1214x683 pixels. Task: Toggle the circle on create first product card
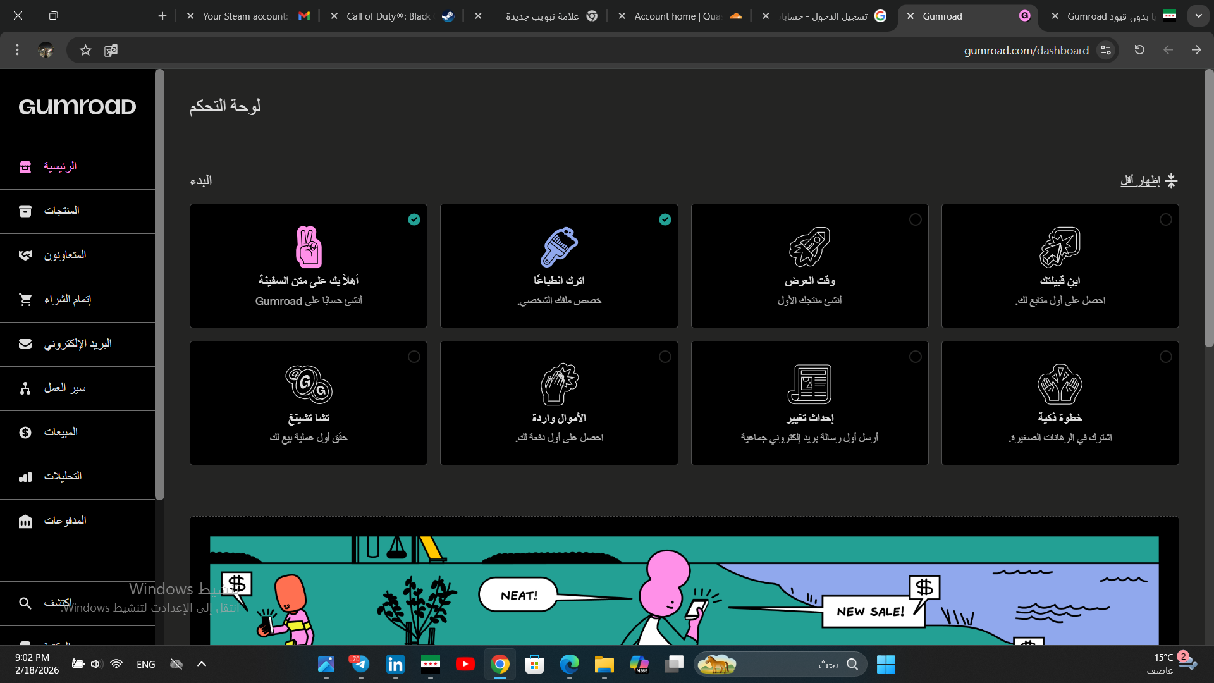click(x=915, y=219)
